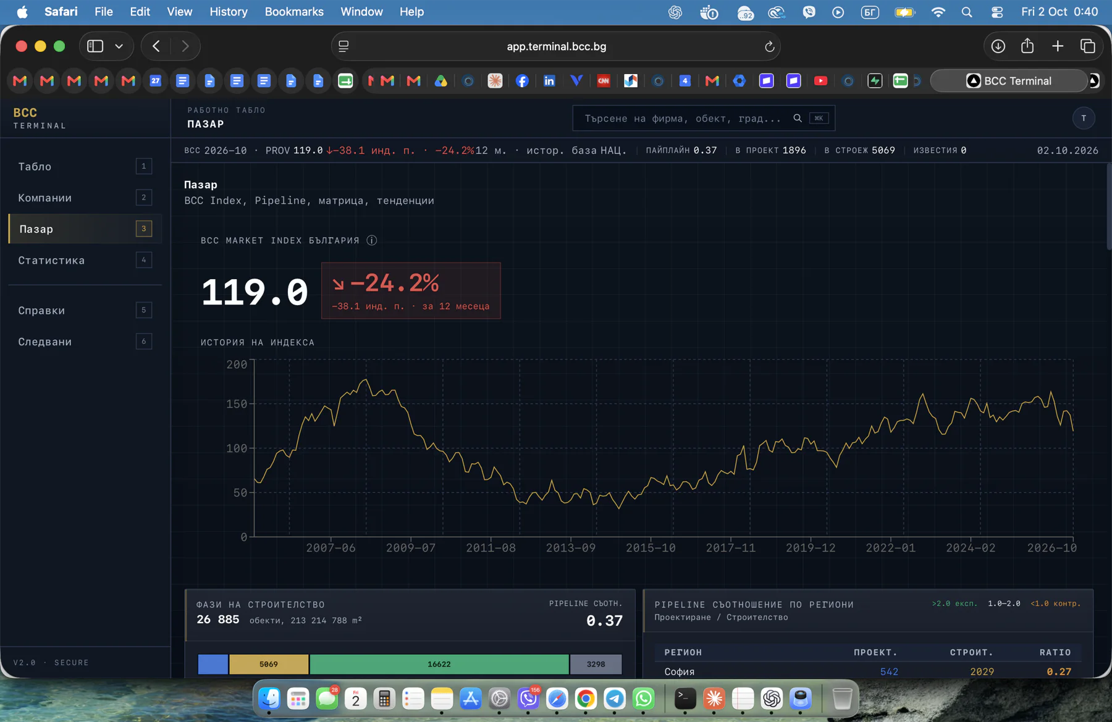1112x722 pixels.
Task: Click the info icon next to BCC Market Index
Action: pyautogui.click(x=372, y=240)
